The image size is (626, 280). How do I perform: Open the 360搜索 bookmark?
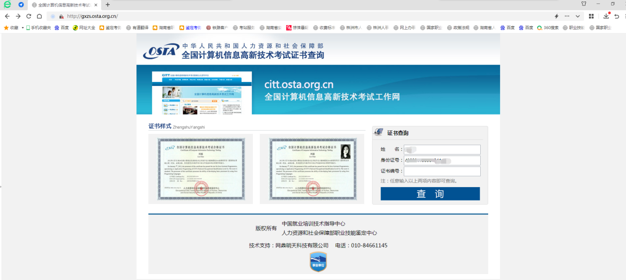pos(548,28)
